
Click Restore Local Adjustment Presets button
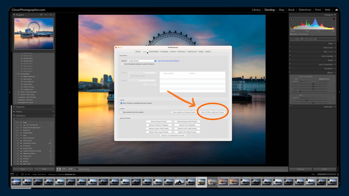[173, 136]
